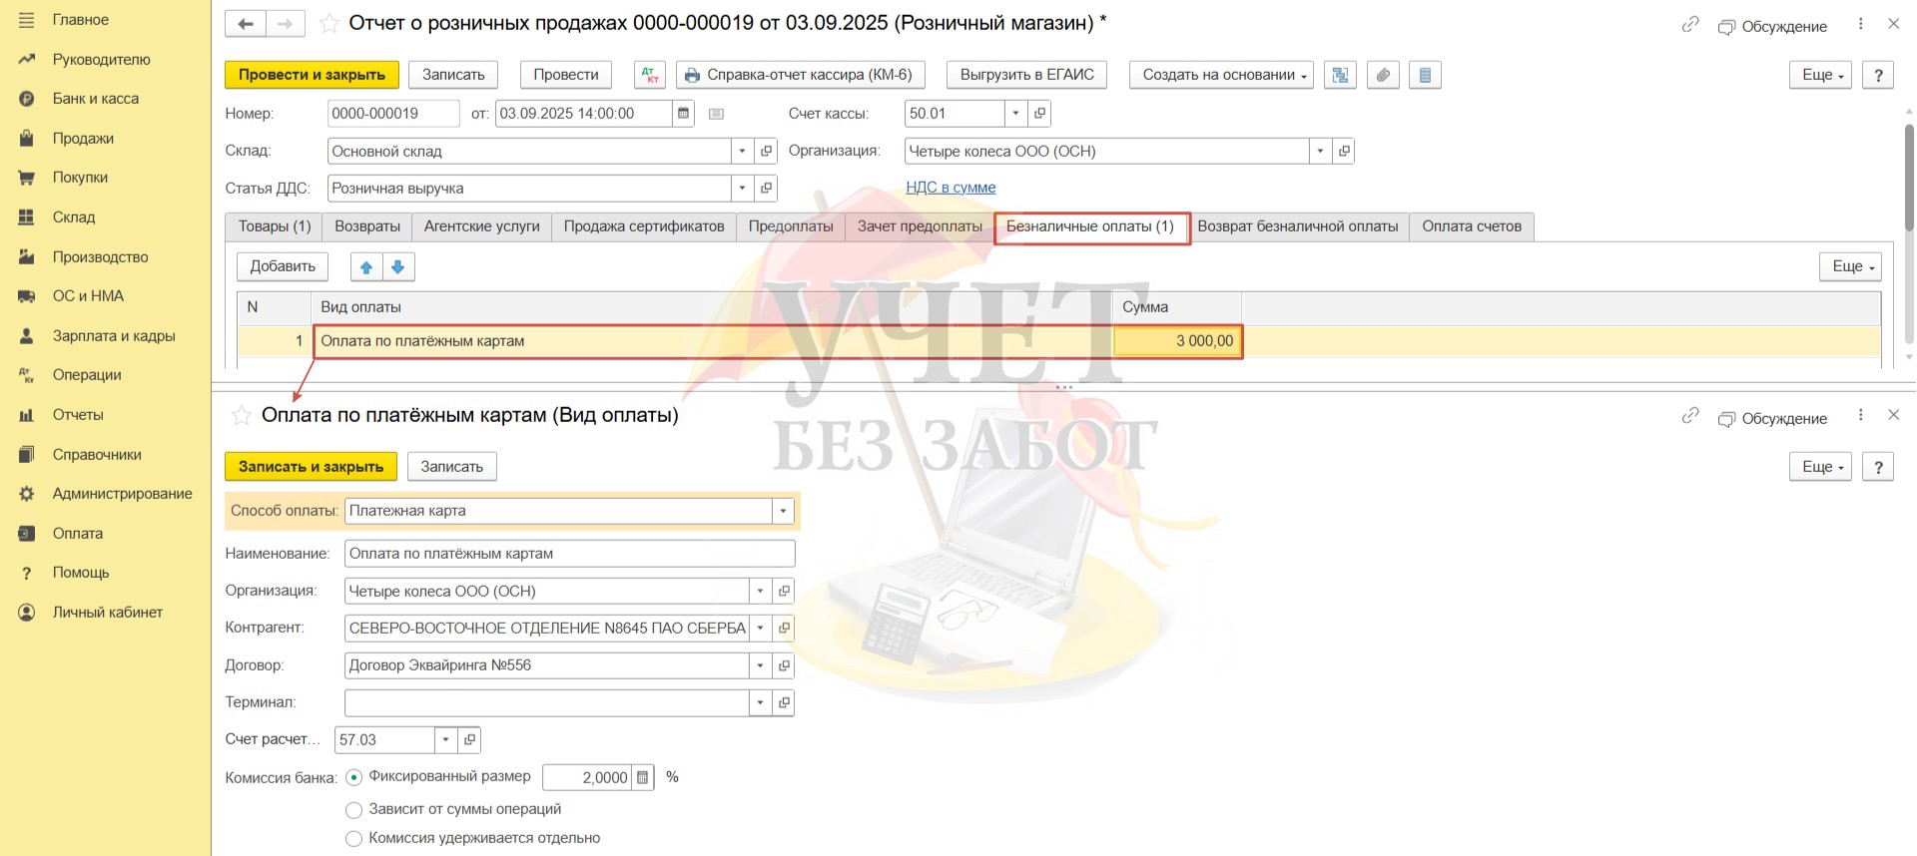Click the Провести button
The height and width of the screenshot is (856, 1917).
[566, 75]
